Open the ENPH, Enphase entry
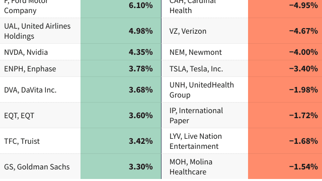 point(30,69)
